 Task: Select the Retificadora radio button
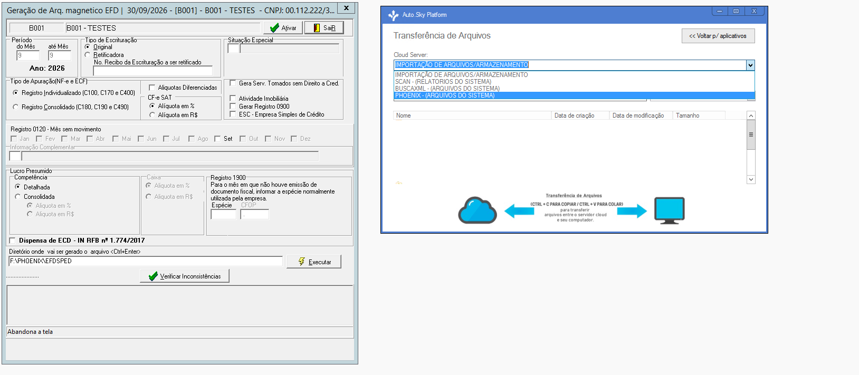pyautogui.click(x=88, y=55)
